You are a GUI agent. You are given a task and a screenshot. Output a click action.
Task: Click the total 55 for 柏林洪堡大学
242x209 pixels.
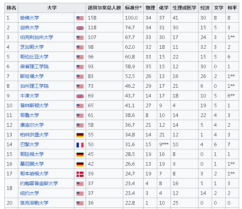(91, 135)
